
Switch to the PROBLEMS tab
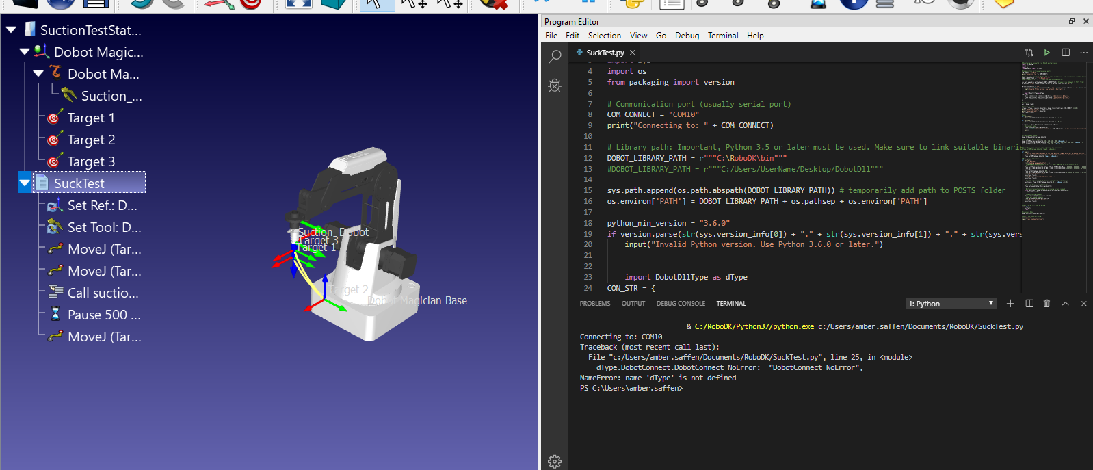(x=594, y=304)
